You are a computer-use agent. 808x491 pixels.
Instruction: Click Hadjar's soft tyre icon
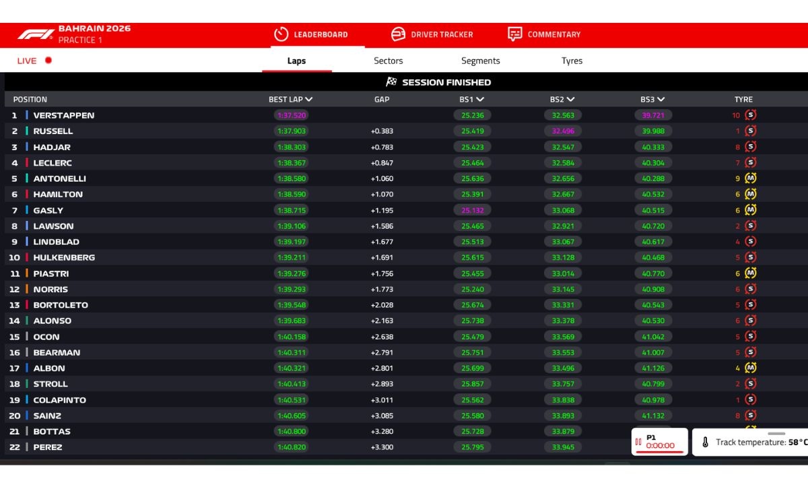751,147
